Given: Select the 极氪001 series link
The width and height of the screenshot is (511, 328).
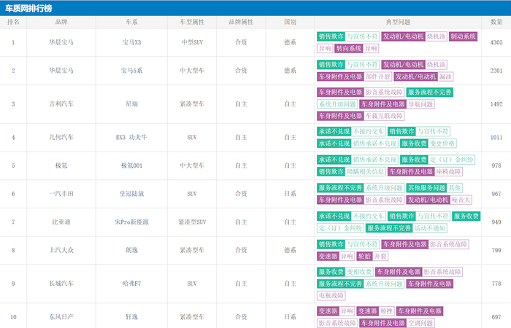Looking at the screenshot, I should [x=131, y=165].
